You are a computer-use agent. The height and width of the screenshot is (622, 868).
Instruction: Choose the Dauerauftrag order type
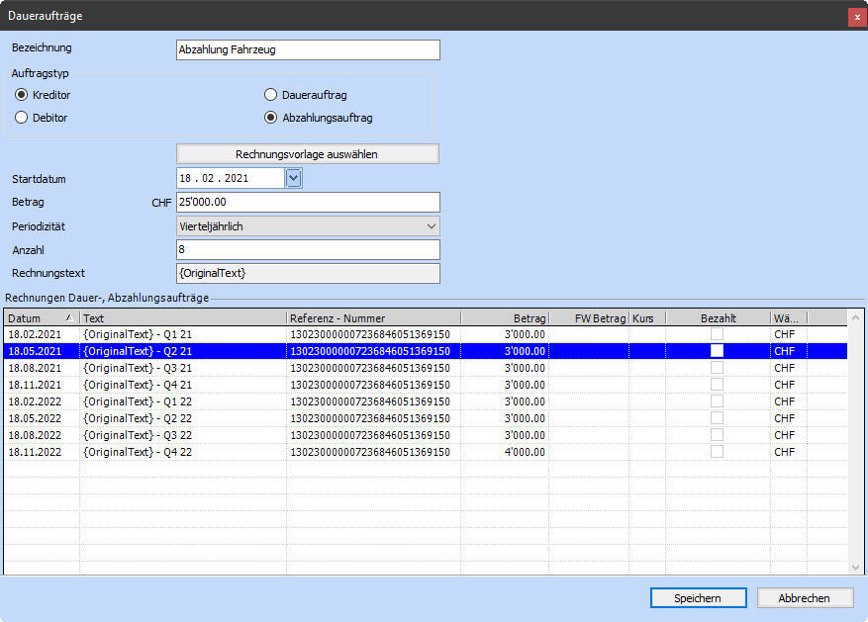pyautogui.click(x=271, y=95)
